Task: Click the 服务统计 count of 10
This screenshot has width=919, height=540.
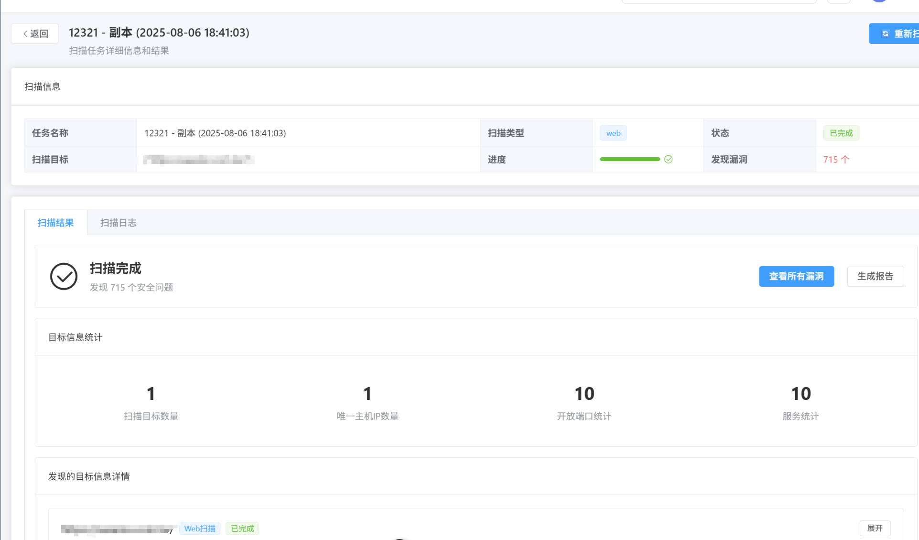Action: pos(800,394)
